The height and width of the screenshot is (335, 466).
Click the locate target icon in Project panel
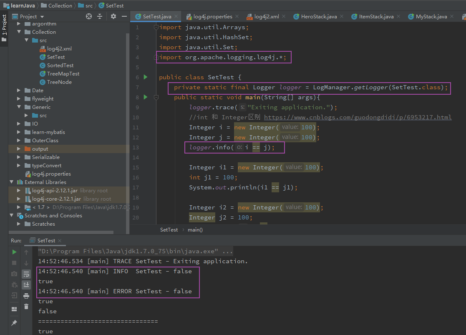pos(88,16)
